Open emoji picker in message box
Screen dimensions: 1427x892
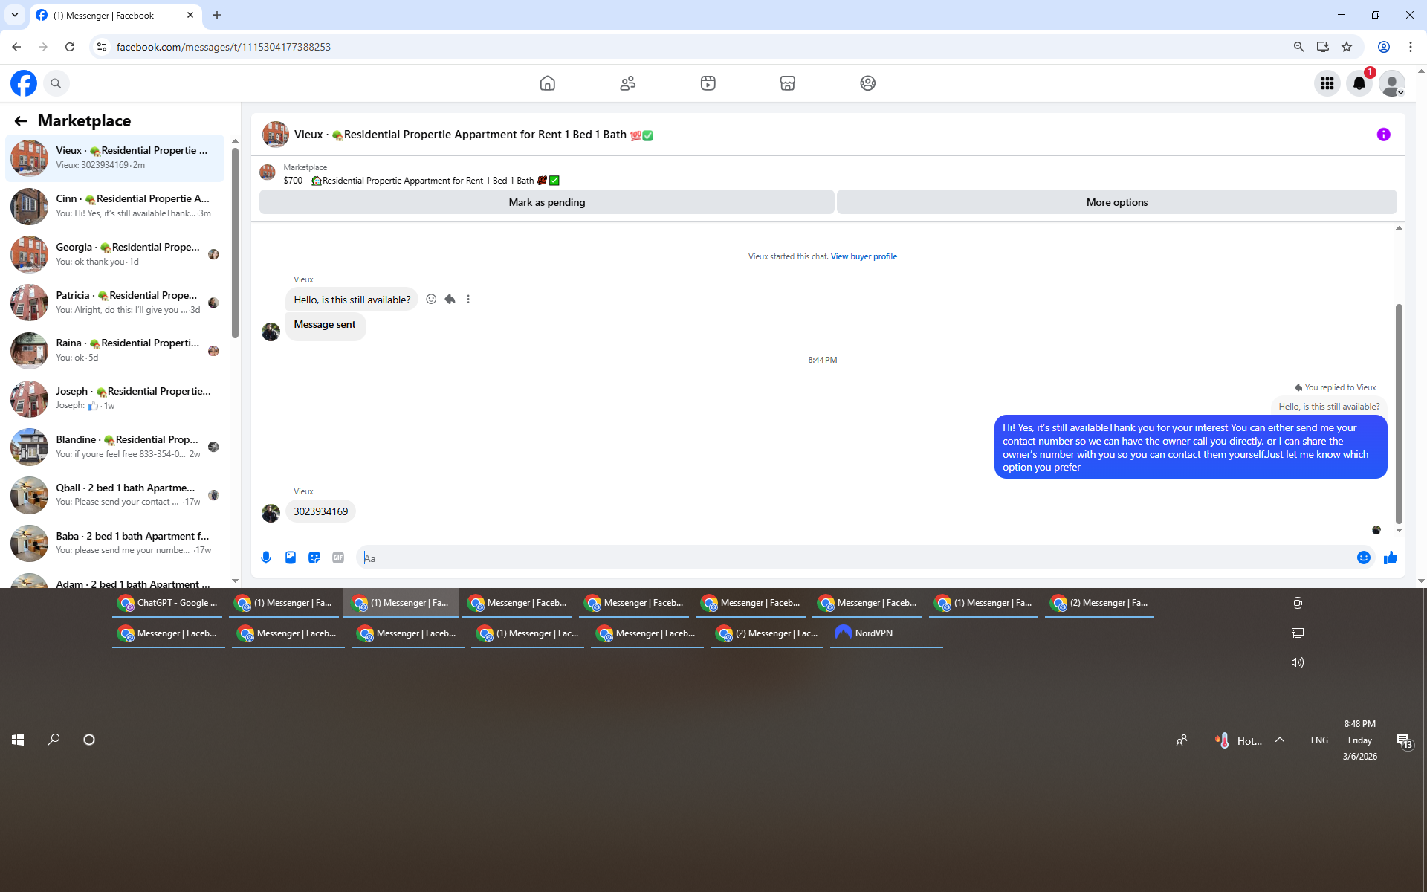(x=1363, y=557)
